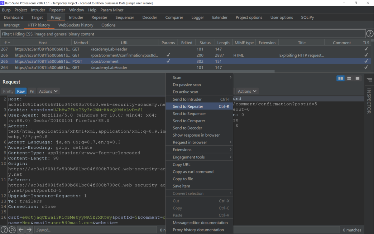The image size is (374, 234).
Task: Sort history by the # column
Action: tap(7, 43)
